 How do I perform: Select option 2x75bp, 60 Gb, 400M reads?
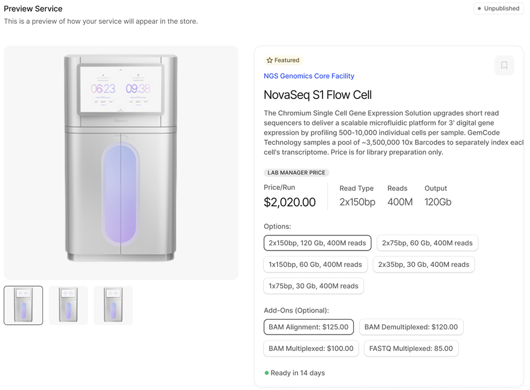click(427, 243)
